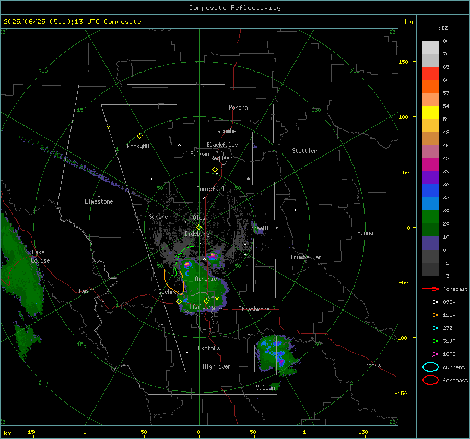The height and width of the screenshot is (439, 470).
Task: Click the cyan current ellipse icon
Action: (430, 367)
